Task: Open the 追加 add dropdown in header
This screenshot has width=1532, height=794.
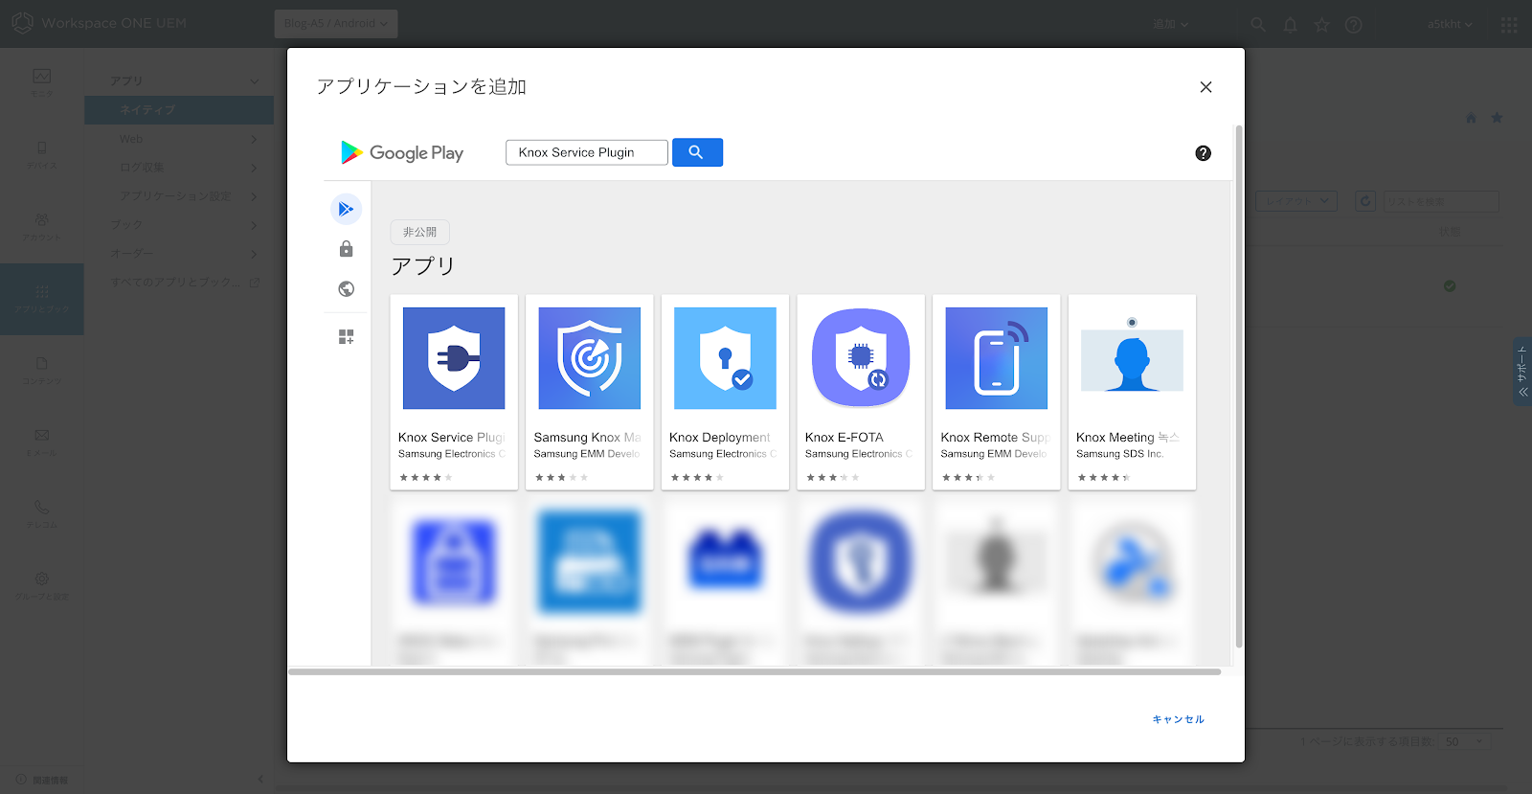Action: [x=1170, y=25]
